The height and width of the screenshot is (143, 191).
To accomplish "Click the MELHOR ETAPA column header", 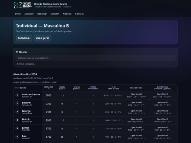I will pyautogui.click(x=136, y=88).
